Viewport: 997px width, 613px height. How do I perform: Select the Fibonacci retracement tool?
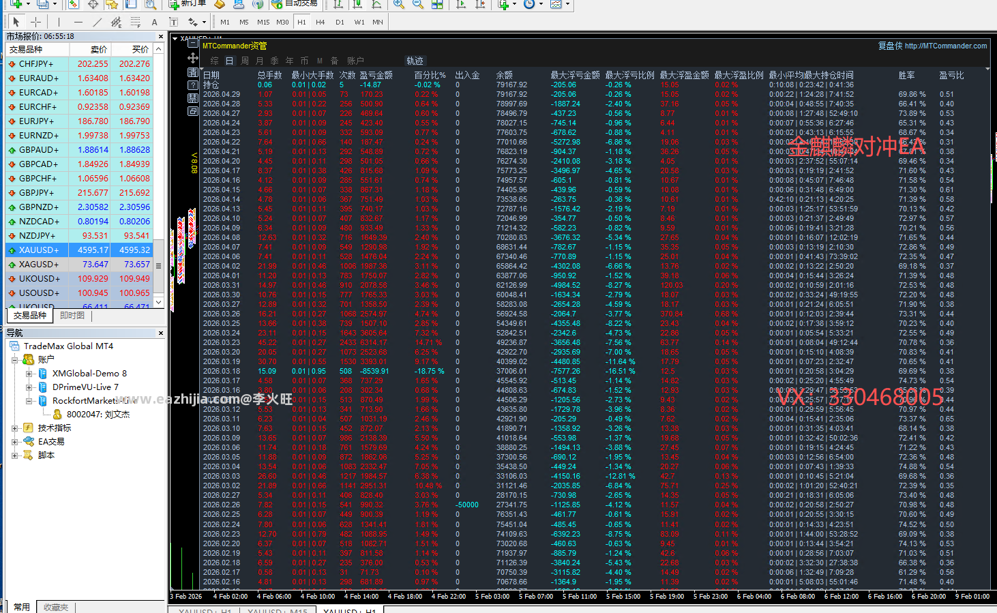(x=135, y=22)
